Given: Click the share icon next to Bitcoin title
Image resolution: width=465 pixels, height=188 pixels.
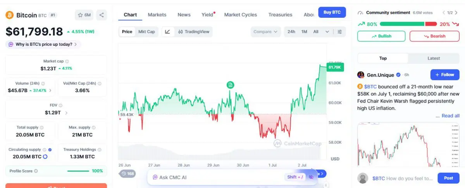Looking at the screenshot, I should coord(102,15).
